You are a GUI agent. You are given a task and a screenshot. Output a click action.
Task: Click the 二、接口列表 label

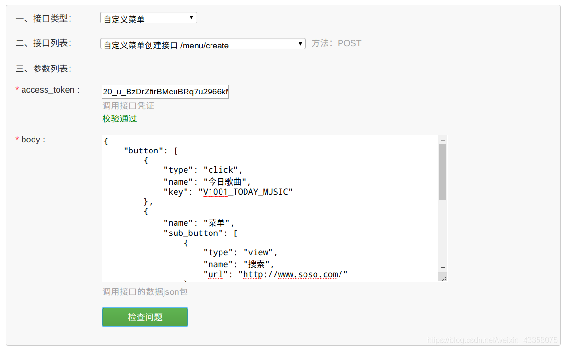click(x=44, y=43)
